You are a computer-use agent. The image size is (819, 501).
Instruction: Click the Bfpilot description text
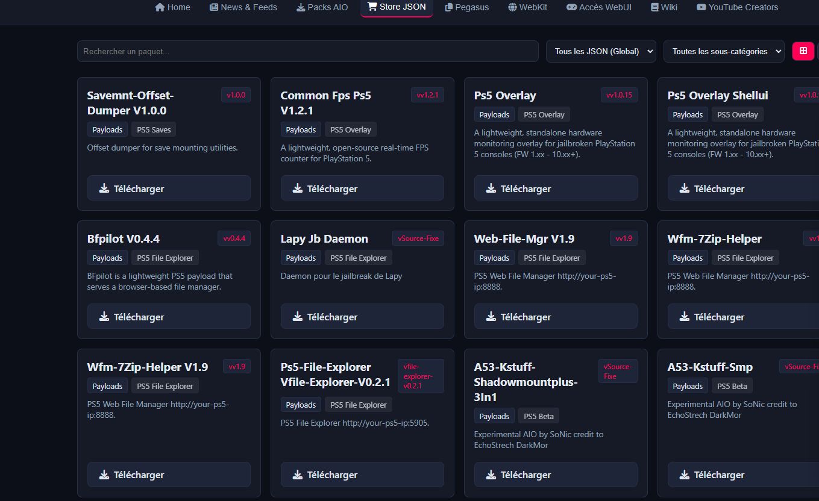pos(160,281)
